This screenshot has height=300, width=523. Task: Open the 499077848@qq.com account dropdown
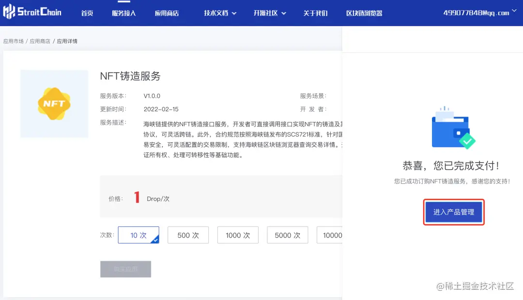tap(478, 12)
